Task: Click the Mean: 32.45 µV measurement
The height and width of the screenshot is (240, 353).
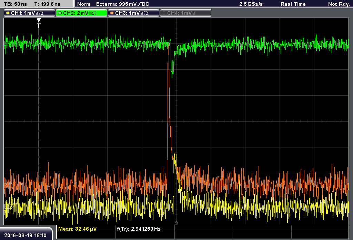Action: coord(78,229)
